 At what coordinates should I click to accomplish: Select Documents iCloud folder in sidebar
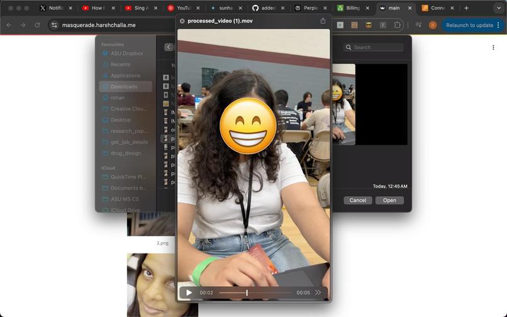(x=125, y=188)
